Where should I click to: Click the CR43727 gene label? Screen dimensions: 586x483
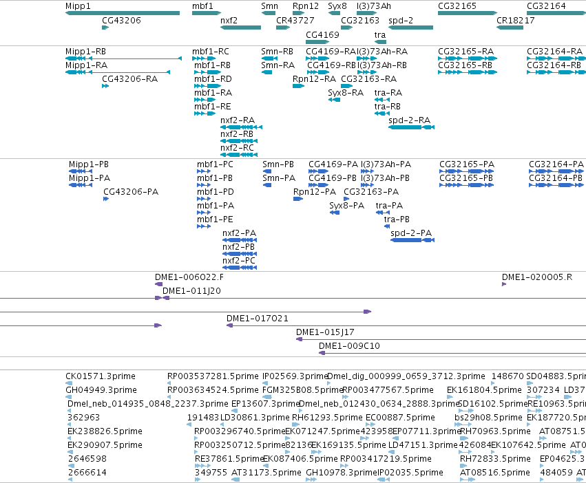(x=295, y=20)
